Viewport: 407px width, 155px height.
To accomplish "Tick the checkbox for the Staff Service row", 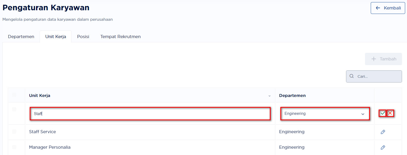I will tap(14, 131).
